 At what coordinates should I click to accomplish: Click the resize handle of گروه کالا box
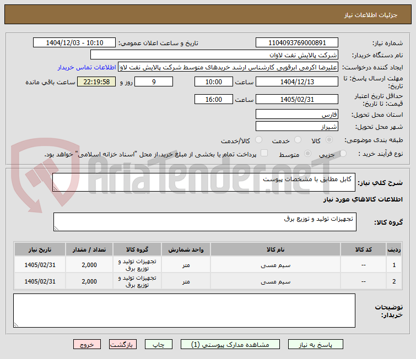56,229
